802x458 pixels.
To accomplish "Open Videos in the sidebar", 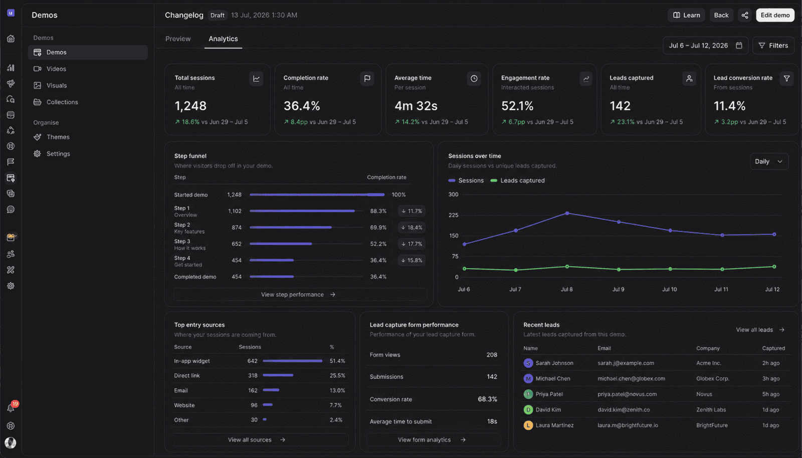I will [88, 69].
